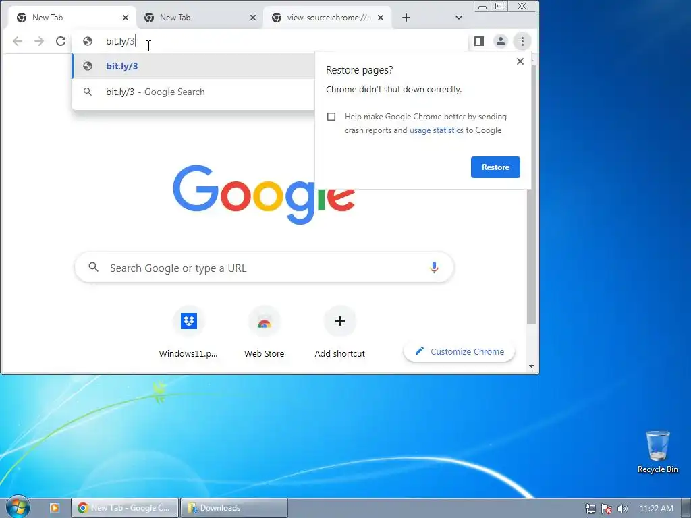The image size is (691, 518).
Task: Switch to the second New Tab
Action: click(200, 18)
